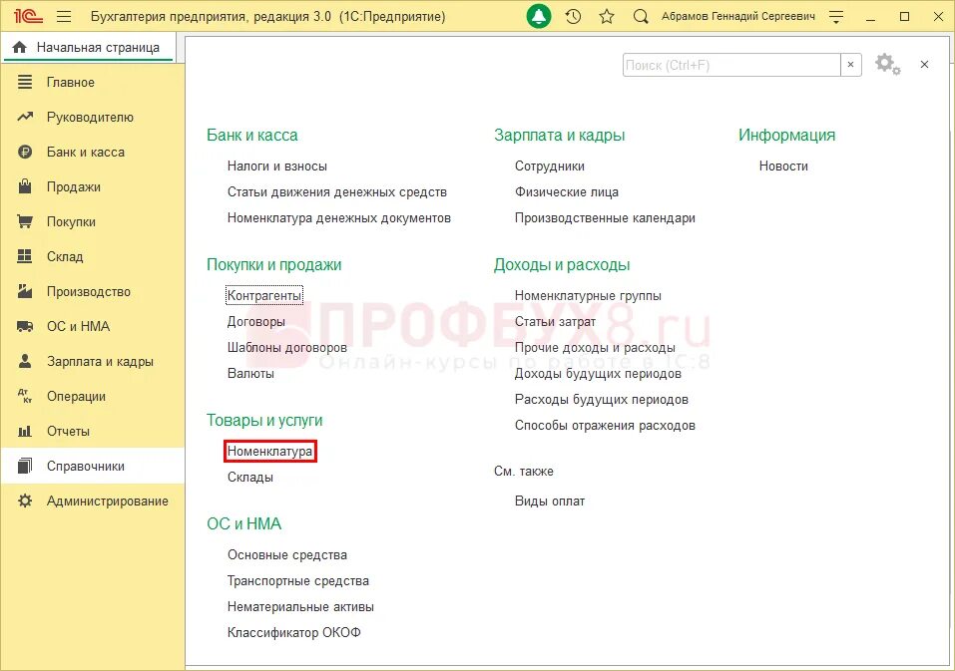The image size is (955, 671).
Task: Close the Справочники panel
Action: 924,65
